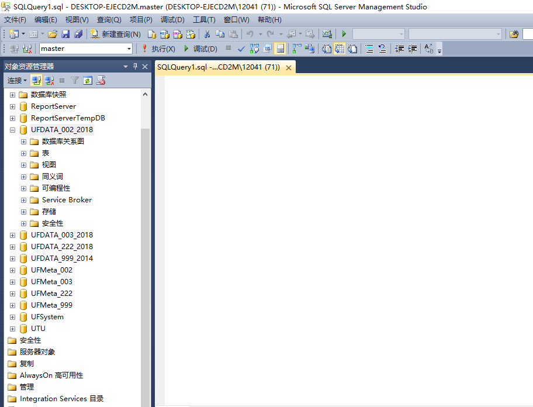The height and width of the screenshot is (407, 533).
Task: Click the Save file icon
Action: pyautogui.click(x=65, y=35)
